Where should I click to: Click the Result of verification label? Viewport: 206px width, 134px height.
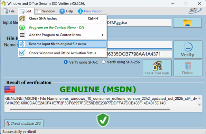(x=29, y=82)
